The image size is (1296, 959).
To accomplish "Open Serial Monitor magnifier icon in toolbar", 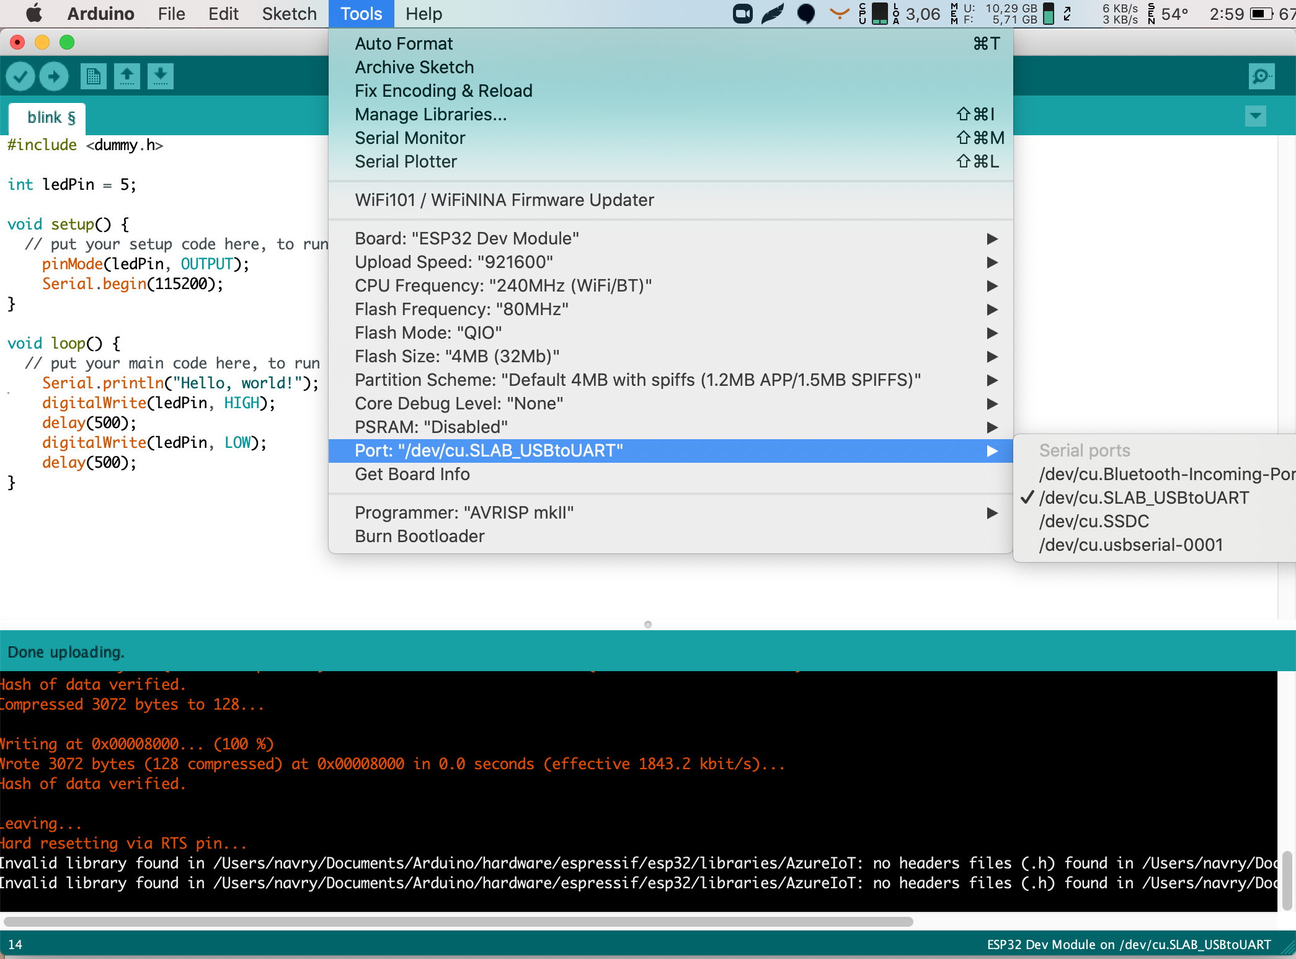I will pos(1261,76).
